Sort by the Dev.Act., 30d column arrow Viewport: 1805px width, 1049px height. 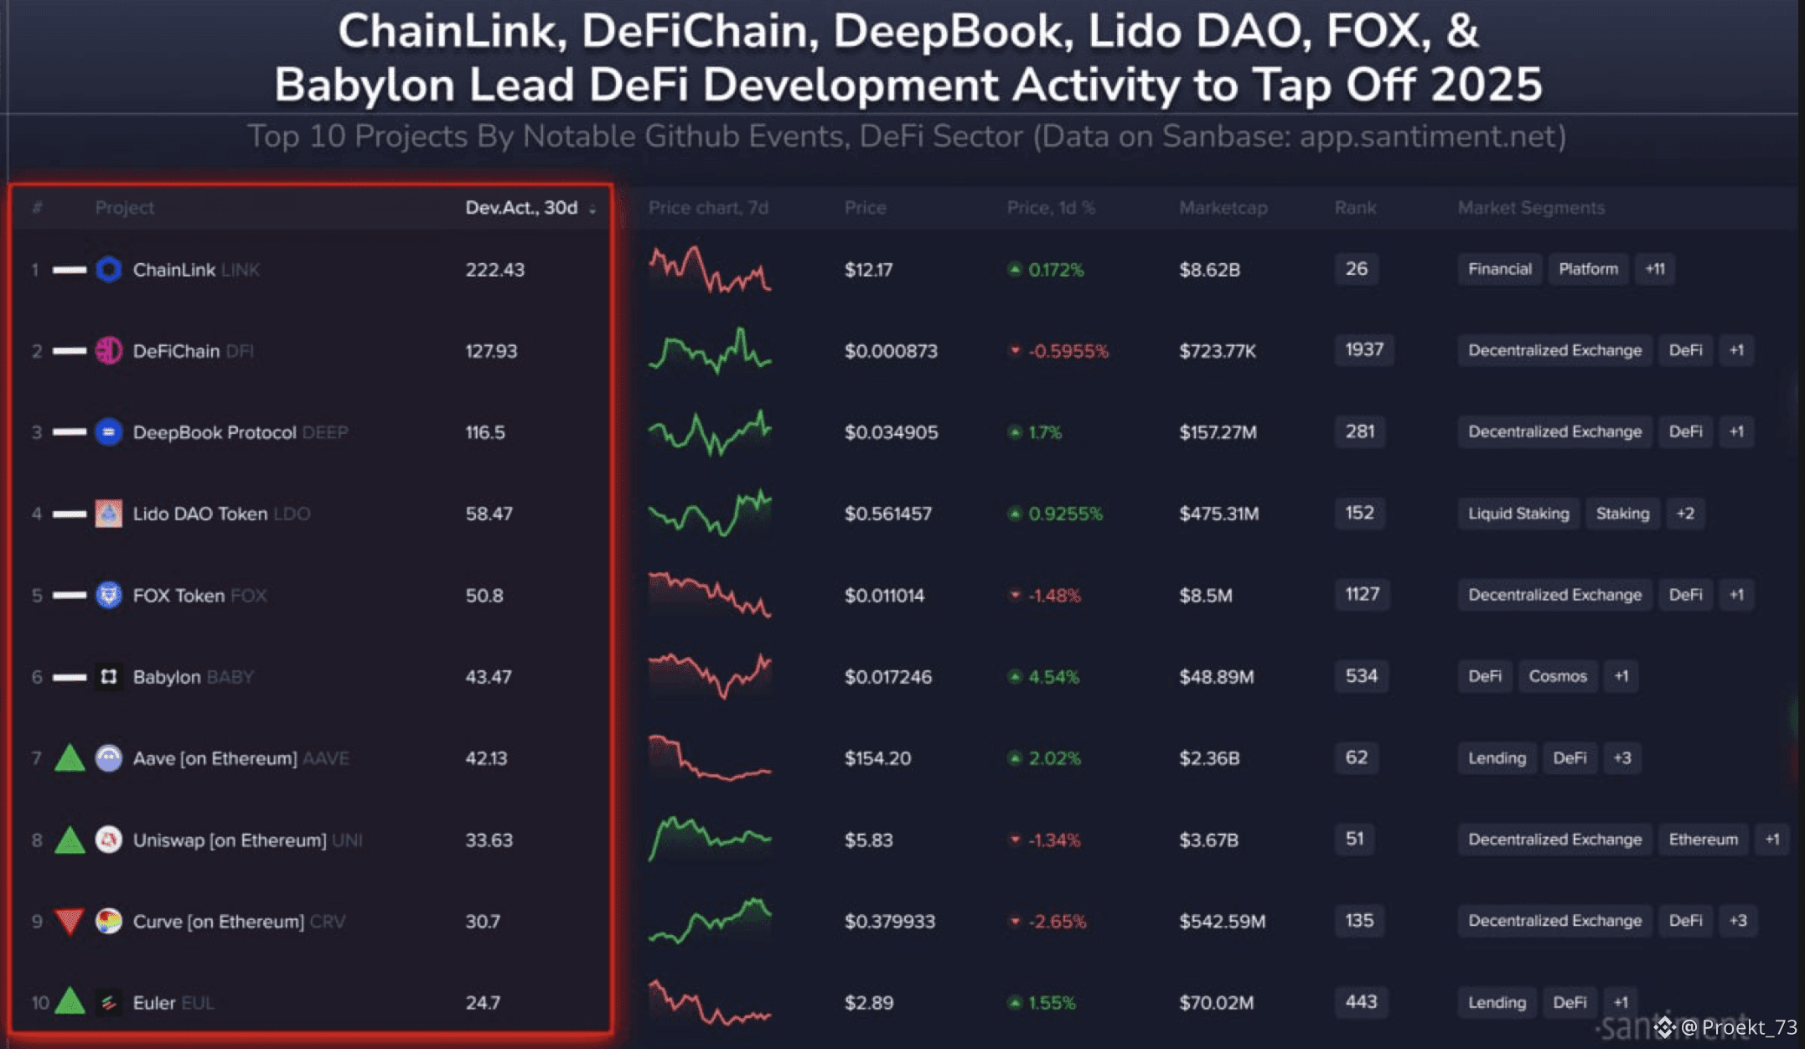coord(592,209)
